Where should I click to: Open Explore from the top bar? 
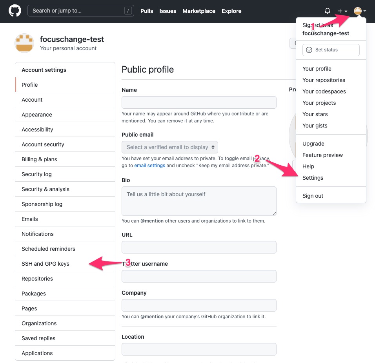[x=231, y=11]
